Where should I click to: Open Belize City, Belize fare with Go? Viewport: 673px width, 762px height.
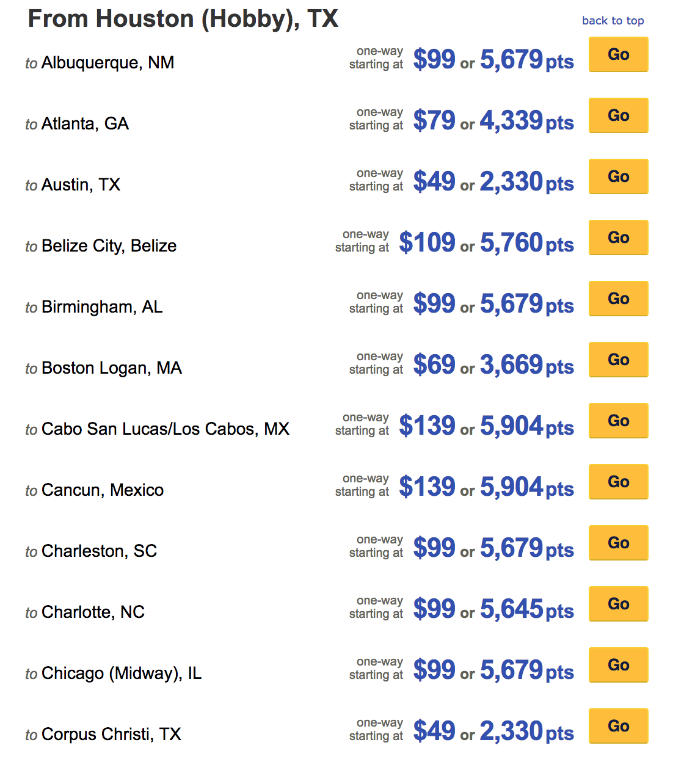coord(618,238)
